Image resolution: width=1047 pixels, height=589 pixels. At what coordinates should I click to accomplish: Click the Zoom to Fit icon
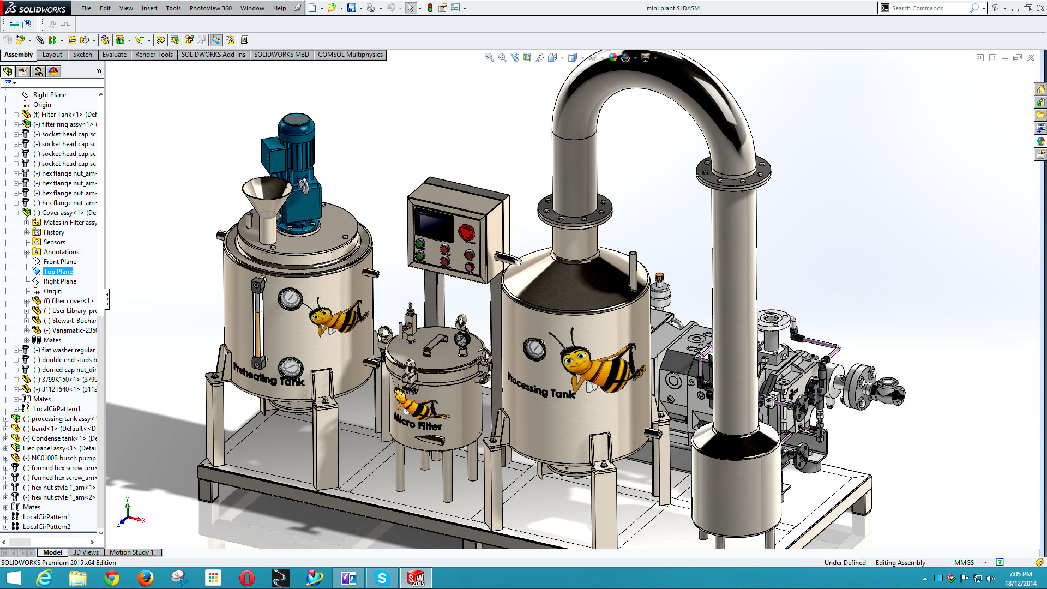pos(490,57)
